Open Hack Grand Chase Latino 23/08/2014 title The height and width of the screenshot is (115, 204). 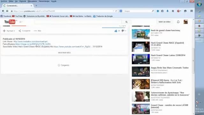point(168,55)
